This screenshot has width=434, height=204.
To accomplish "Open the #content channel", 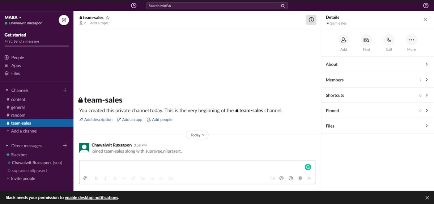I will point(37,99).
